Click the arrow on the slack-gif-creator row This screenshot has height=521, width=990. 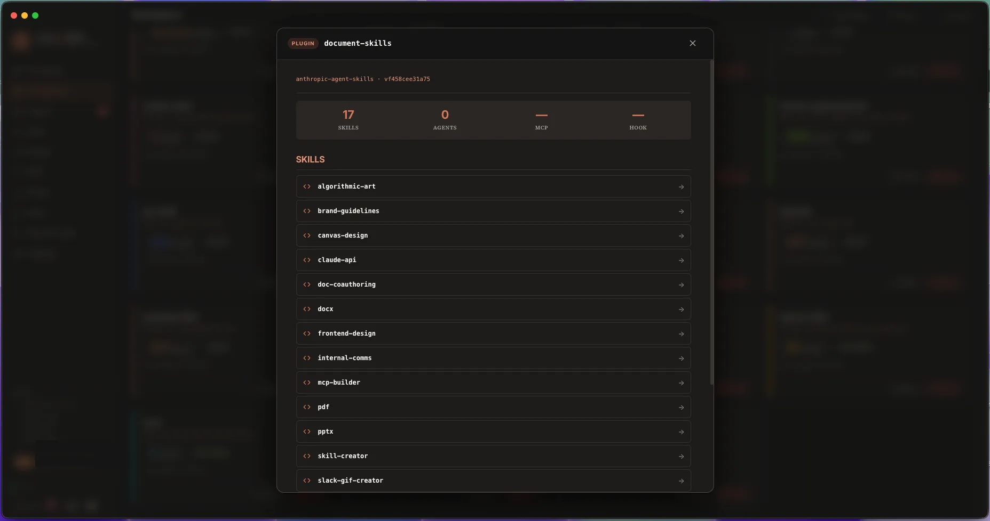681,481
